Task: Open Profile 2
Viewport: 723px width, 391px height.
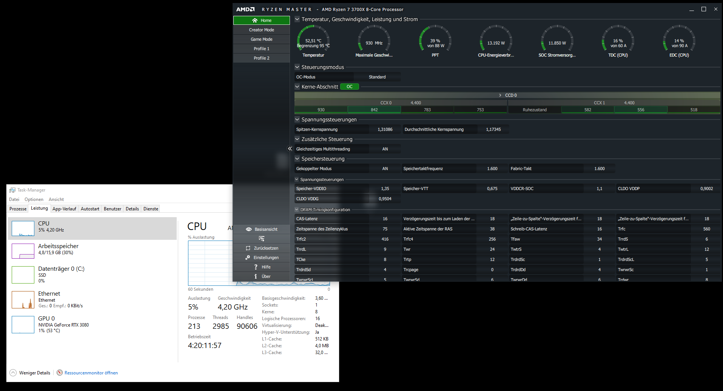Action: (262, 58)
